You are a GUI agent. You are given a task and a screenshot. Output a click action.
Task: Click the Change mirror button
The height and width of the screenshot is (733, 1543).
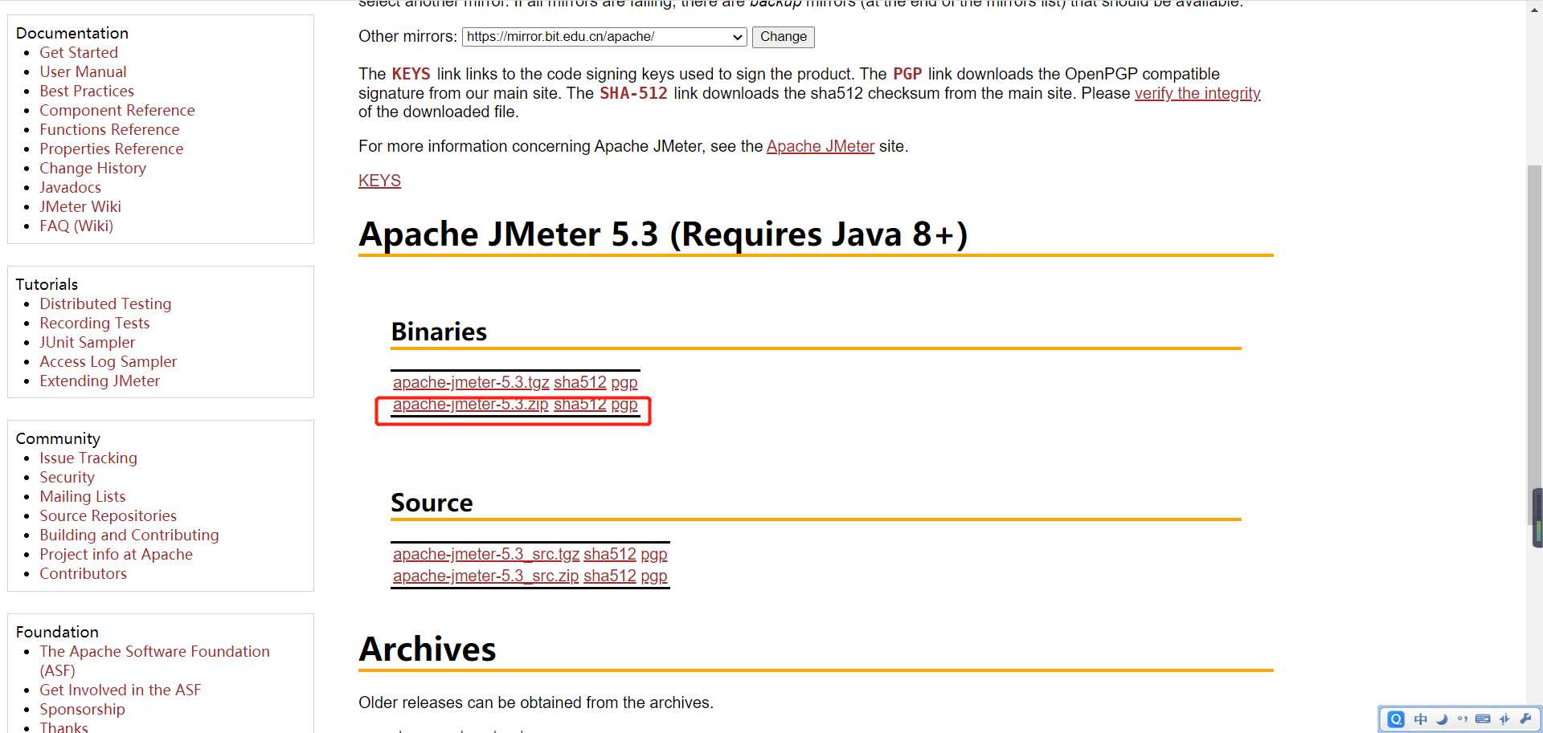(784, 37)
